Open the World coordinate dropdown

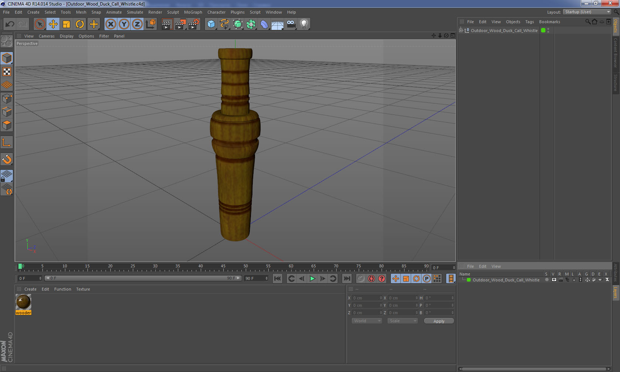click(x=367, y=321)
